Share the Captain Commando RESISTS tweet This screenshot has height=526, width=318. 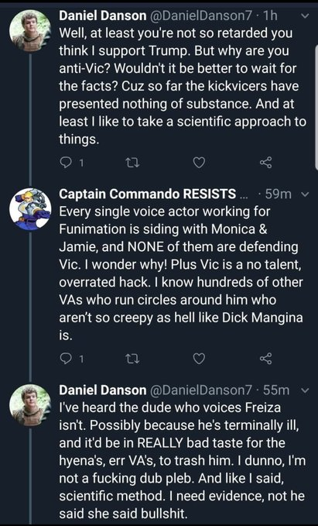point(266,359)
